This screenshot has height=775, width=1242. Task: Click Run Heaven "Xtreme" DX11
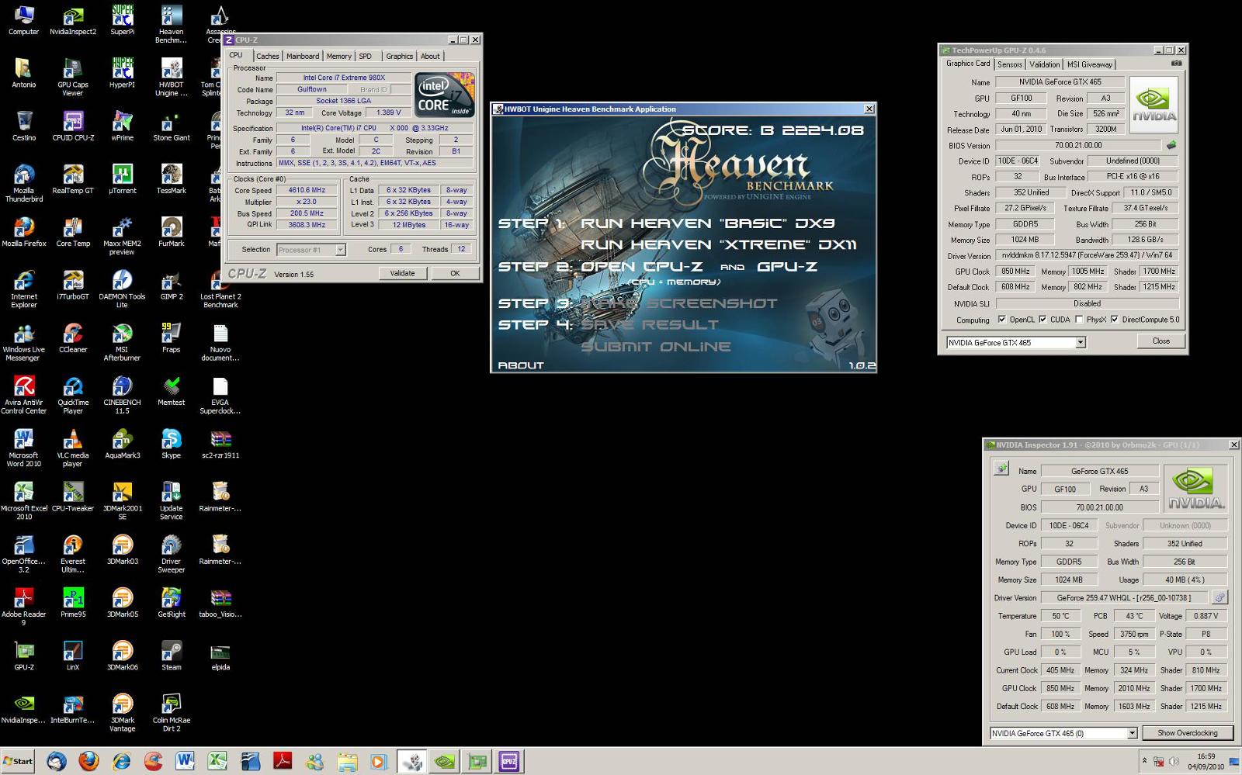pyautogui.click(x=718, y=245)
